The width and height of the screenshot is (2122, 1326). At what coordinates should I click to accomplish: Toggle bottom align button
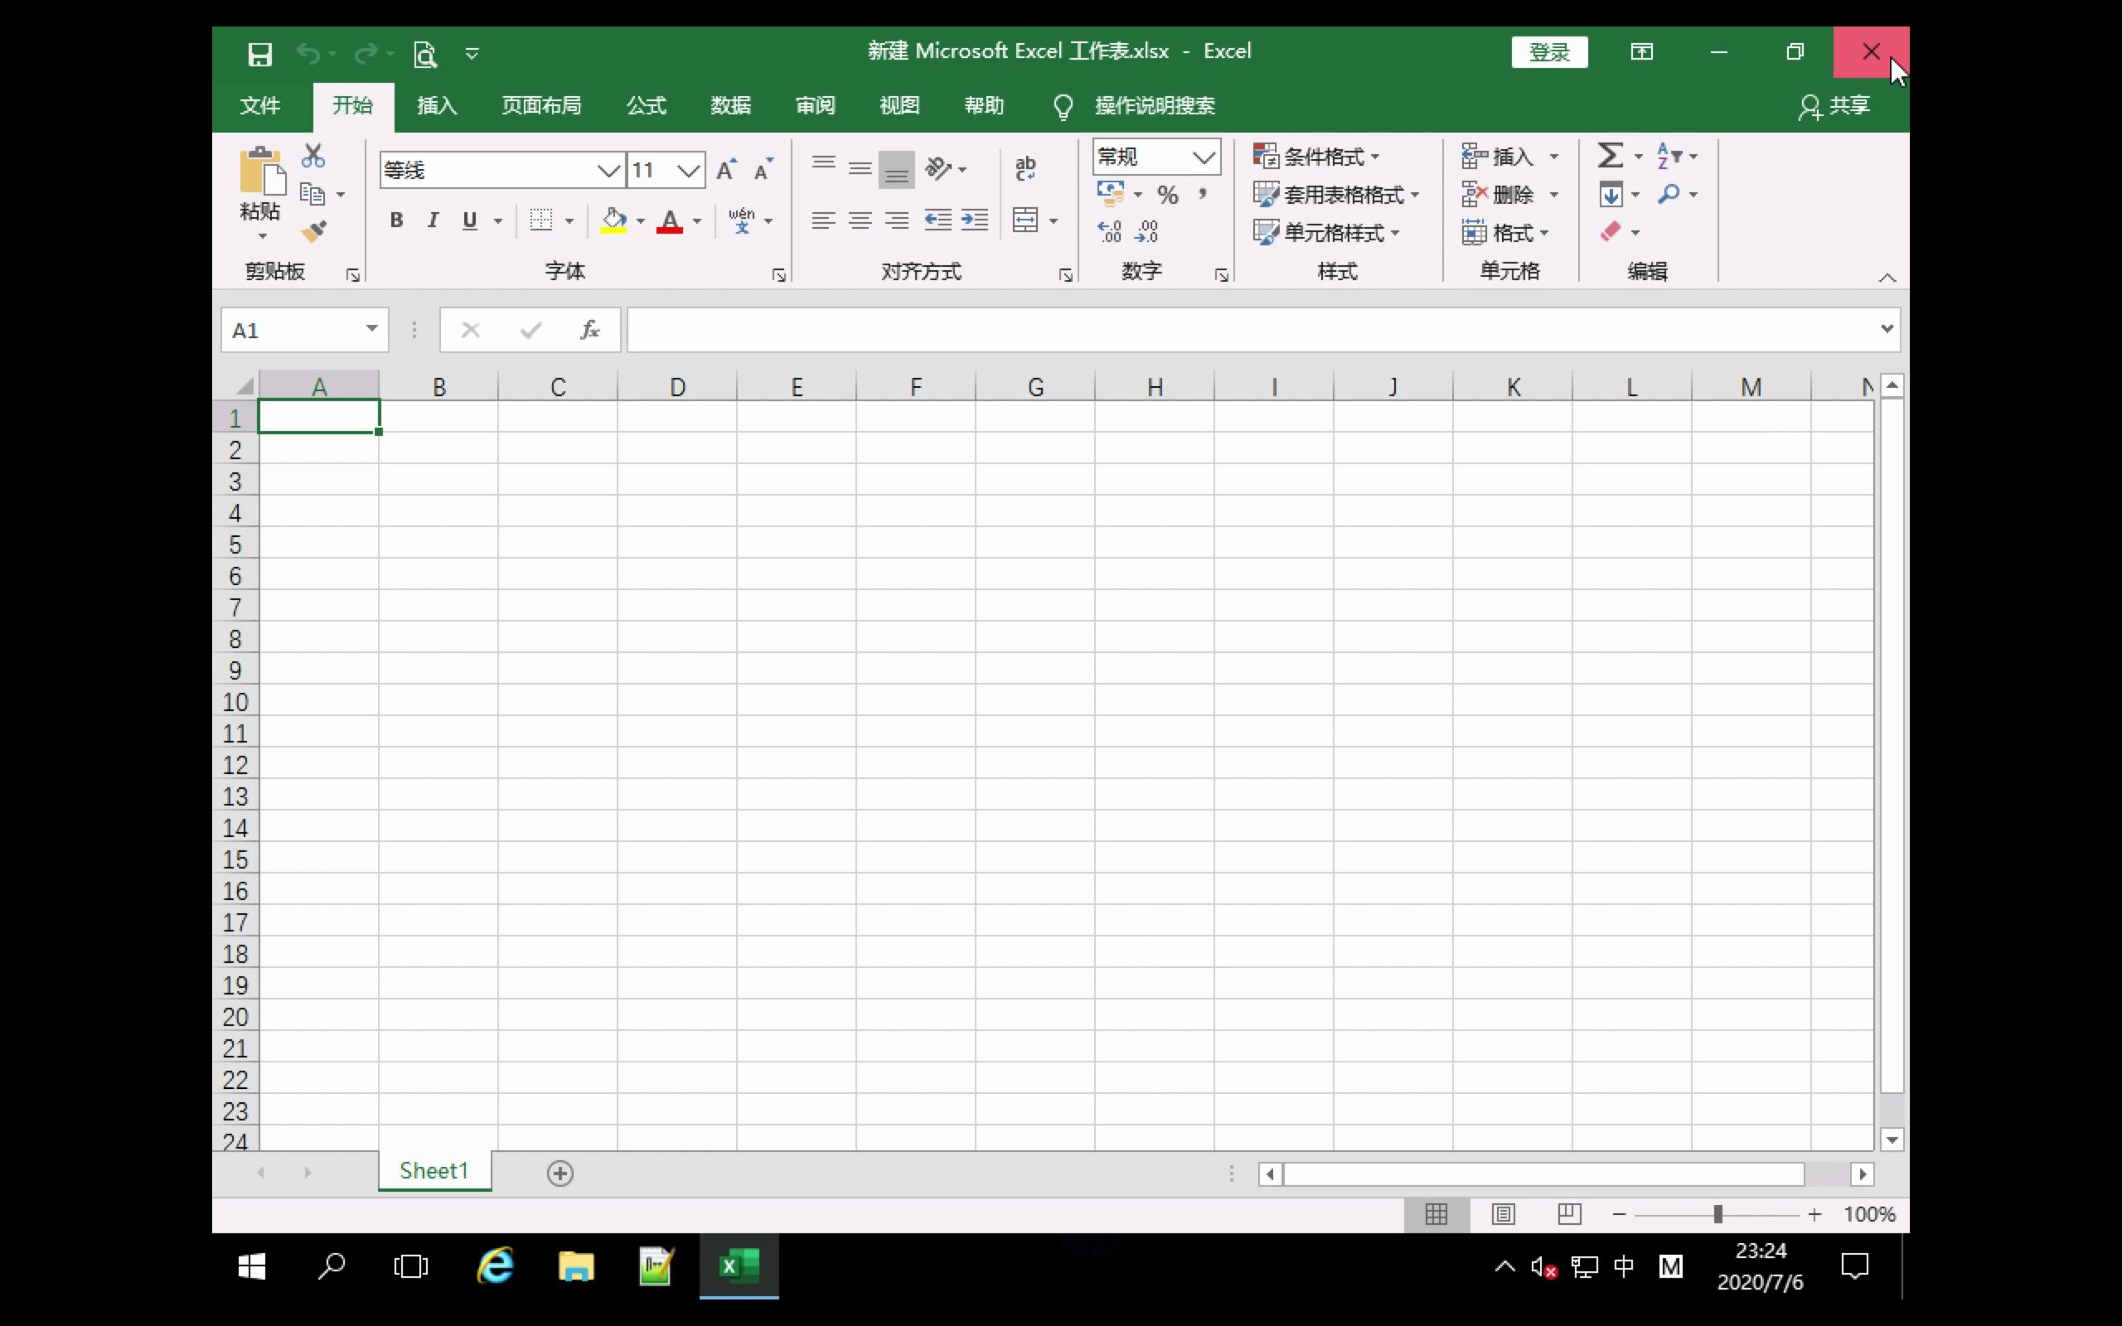897,169
